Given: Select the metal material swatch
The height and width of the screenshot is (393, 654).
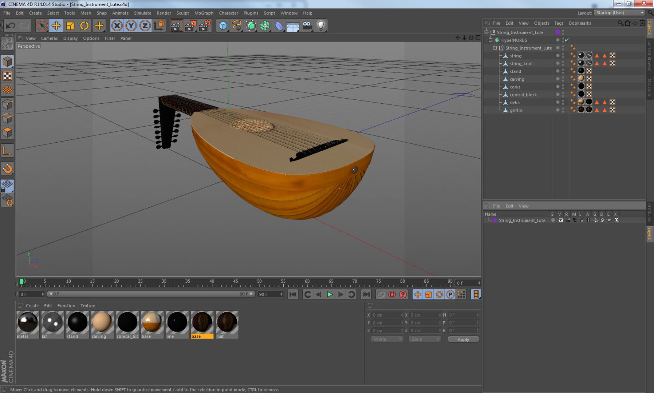Looking at the screenshot, I should [x=28, y=325].
